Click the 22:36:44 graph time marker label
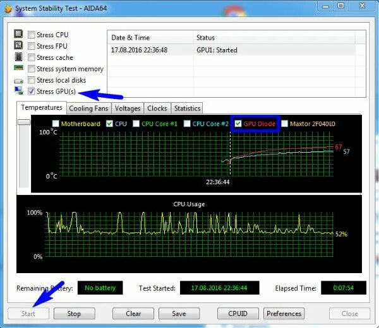The height and width of the screenshot is (328, 379). (218, 182)
